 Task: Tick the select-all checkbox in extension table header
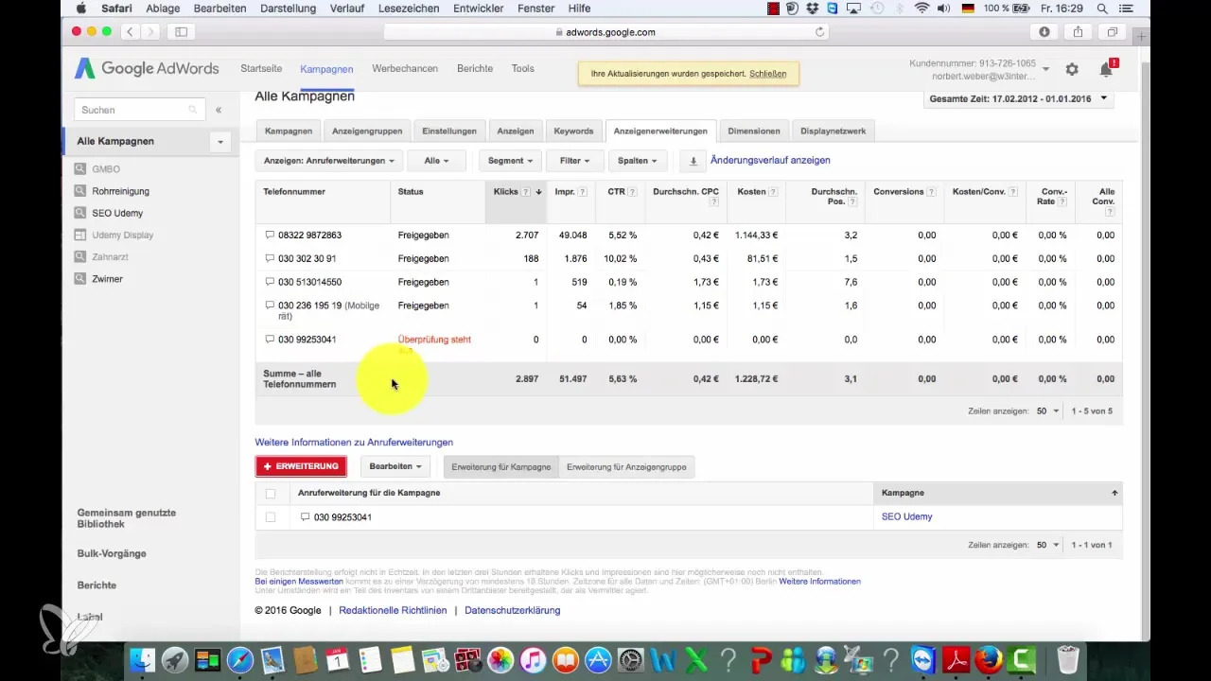coord(271,494)
